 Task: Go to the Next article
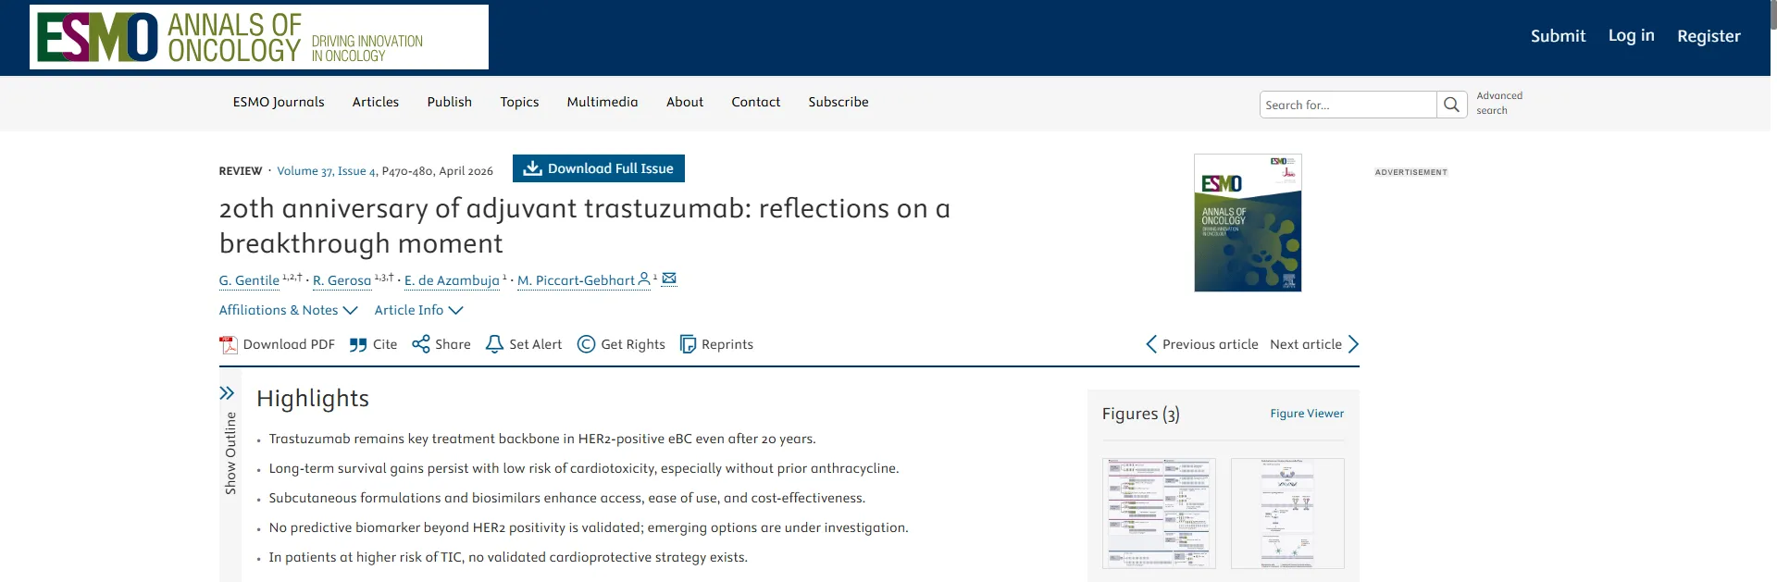(x=1314, y=344)
